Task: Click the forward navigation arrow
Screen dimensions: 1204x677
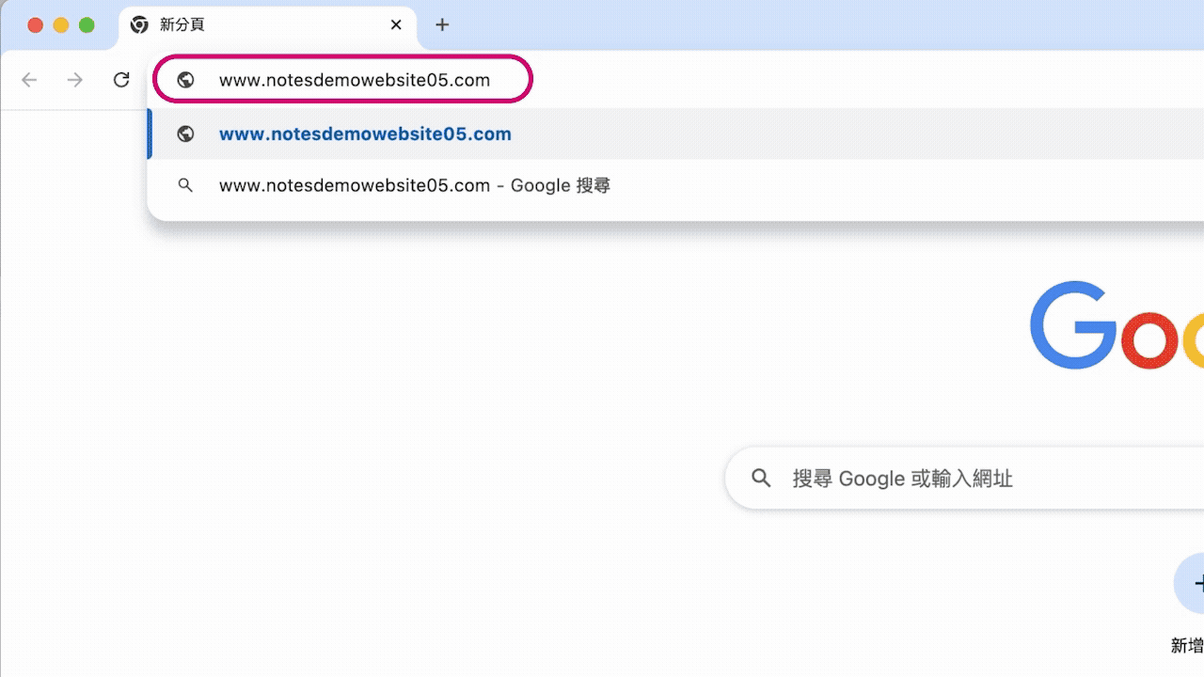Action: click(x=75, y=80)
